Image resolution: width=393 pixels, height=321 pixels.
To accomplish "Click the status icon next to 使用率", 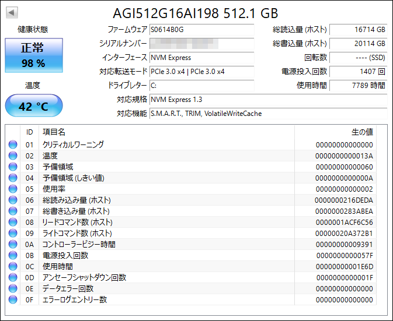I will pos(13,189).
